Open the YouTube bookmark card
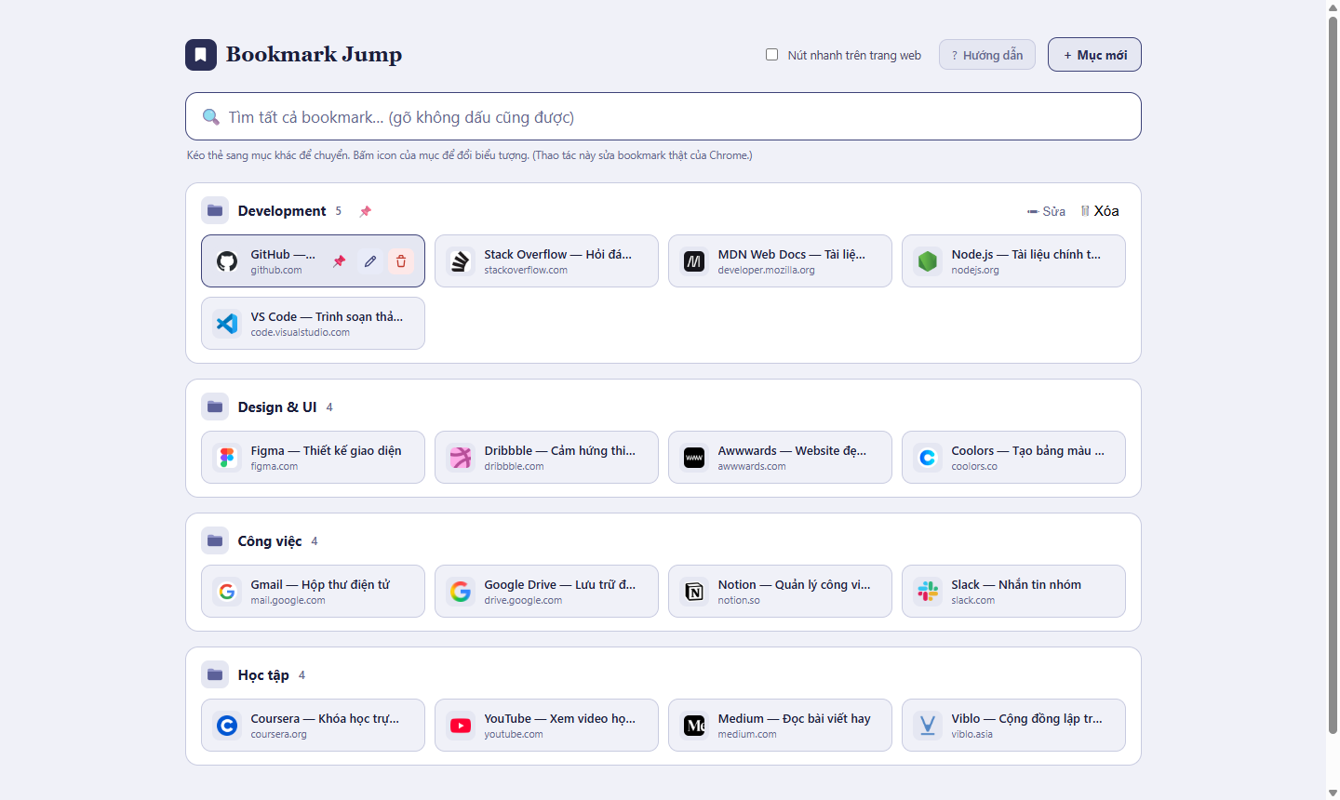 (546, 726)
